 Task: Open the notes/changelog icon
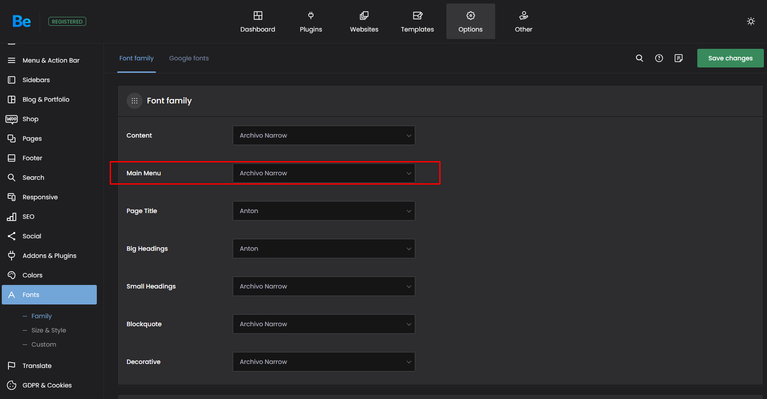click(679, 58)
